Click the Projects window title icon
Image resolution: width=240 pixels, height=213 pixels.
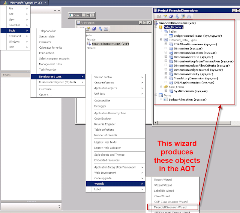click(x=79, y=23)
